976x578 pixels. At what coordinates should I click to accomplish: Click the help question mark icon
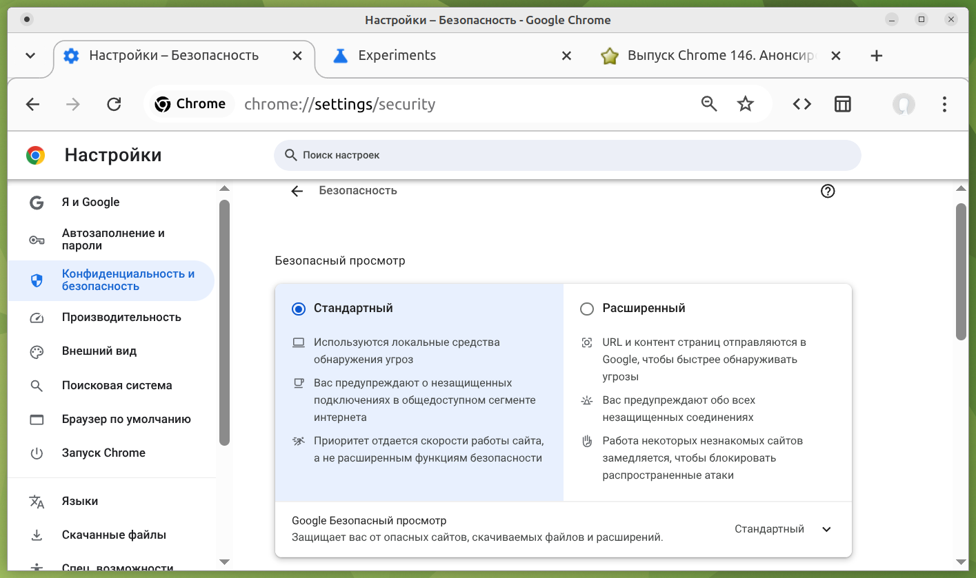828,191
